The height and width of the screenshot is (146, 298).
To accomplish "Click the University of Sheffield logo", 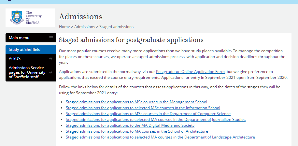I will click(30, 18).
